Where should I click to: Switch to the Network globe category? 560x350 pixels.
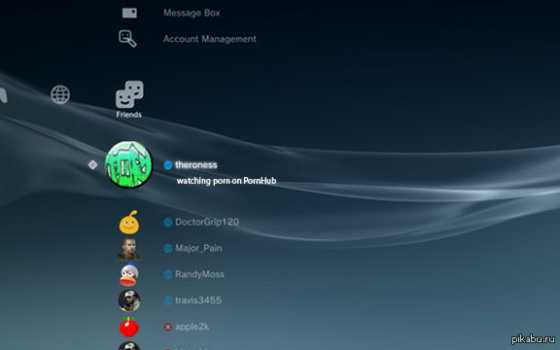pyautogui.click(x=60, y=94)
